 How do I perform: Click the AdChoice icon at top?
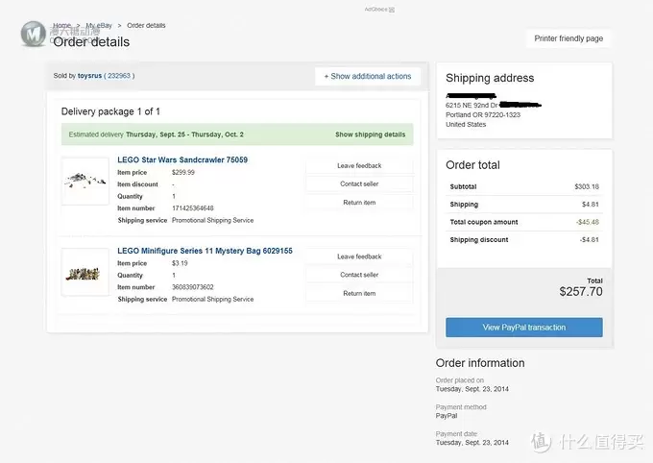click(x=392, y=10)
